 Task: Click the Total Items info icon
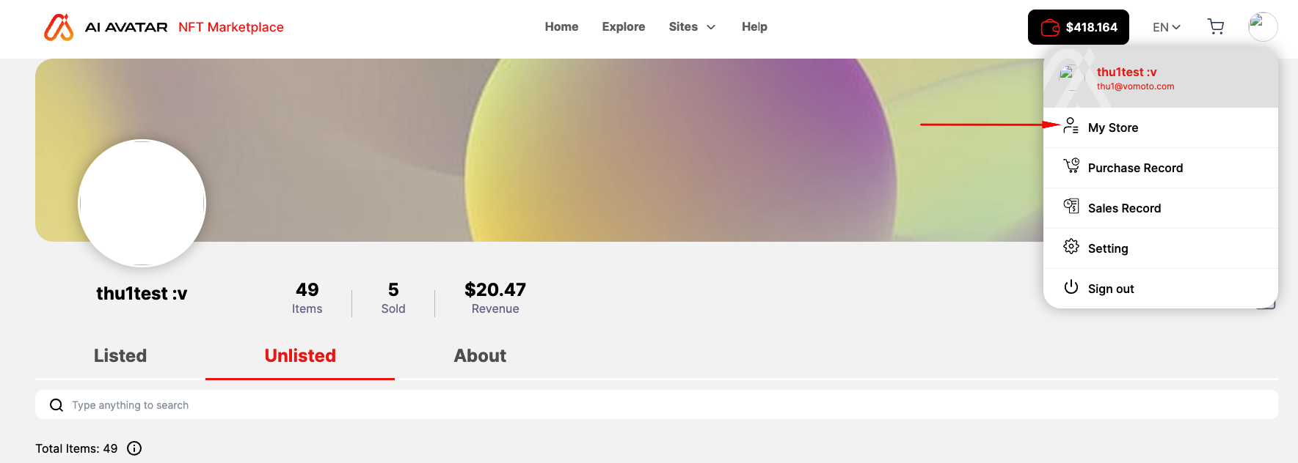tap(134, 448)
